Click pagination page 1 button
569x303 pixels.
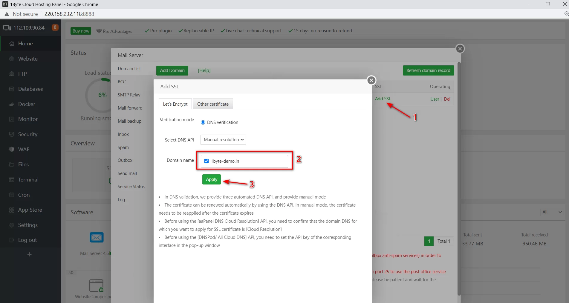click(429, 241)
